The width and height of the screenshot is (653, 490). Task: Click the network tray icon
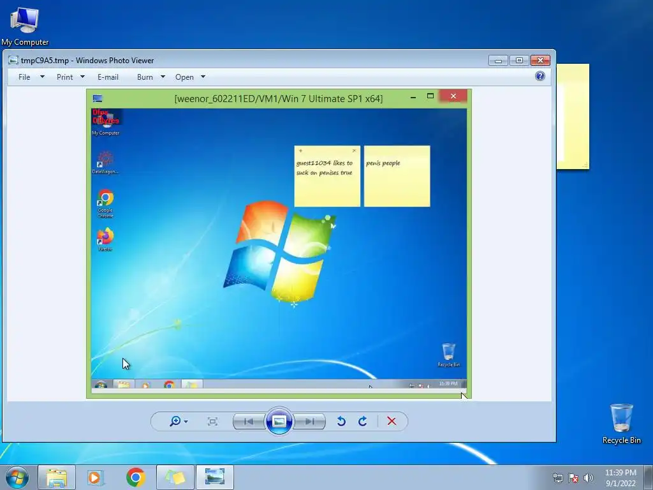point(557,478)
